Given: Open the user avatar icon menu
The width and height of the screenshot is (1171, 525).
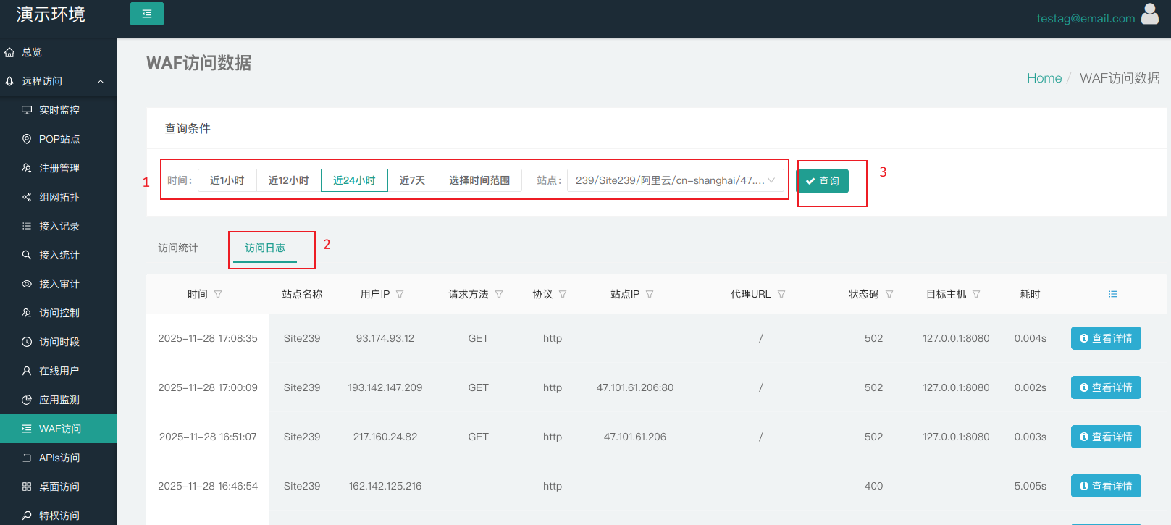Looking at the screenshot, I should (x=1150, y=14).
